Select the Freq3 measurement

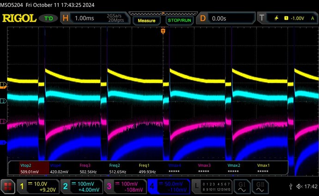coord(88,168)
